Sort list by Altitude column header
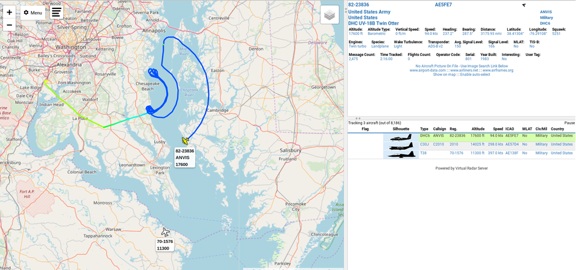576x270 pixels. (478, 129)
